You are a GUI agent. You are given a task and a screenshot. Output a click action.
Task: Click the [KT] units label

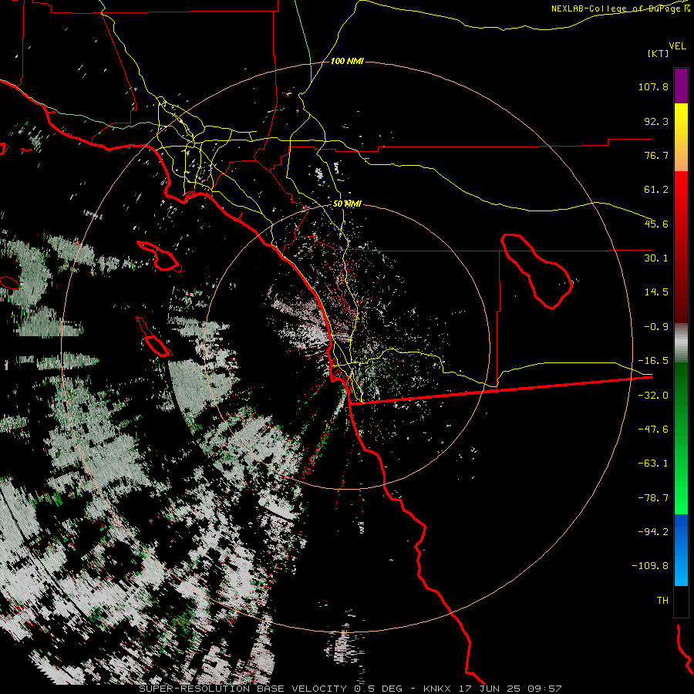(x=659, y=53)
